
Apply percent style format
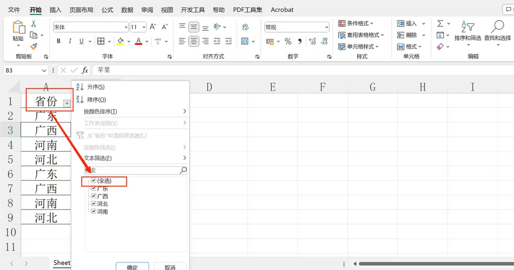coord(288,41)
